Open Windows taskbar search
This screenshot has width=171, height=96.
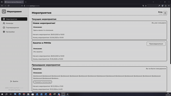tap(6, 94)
